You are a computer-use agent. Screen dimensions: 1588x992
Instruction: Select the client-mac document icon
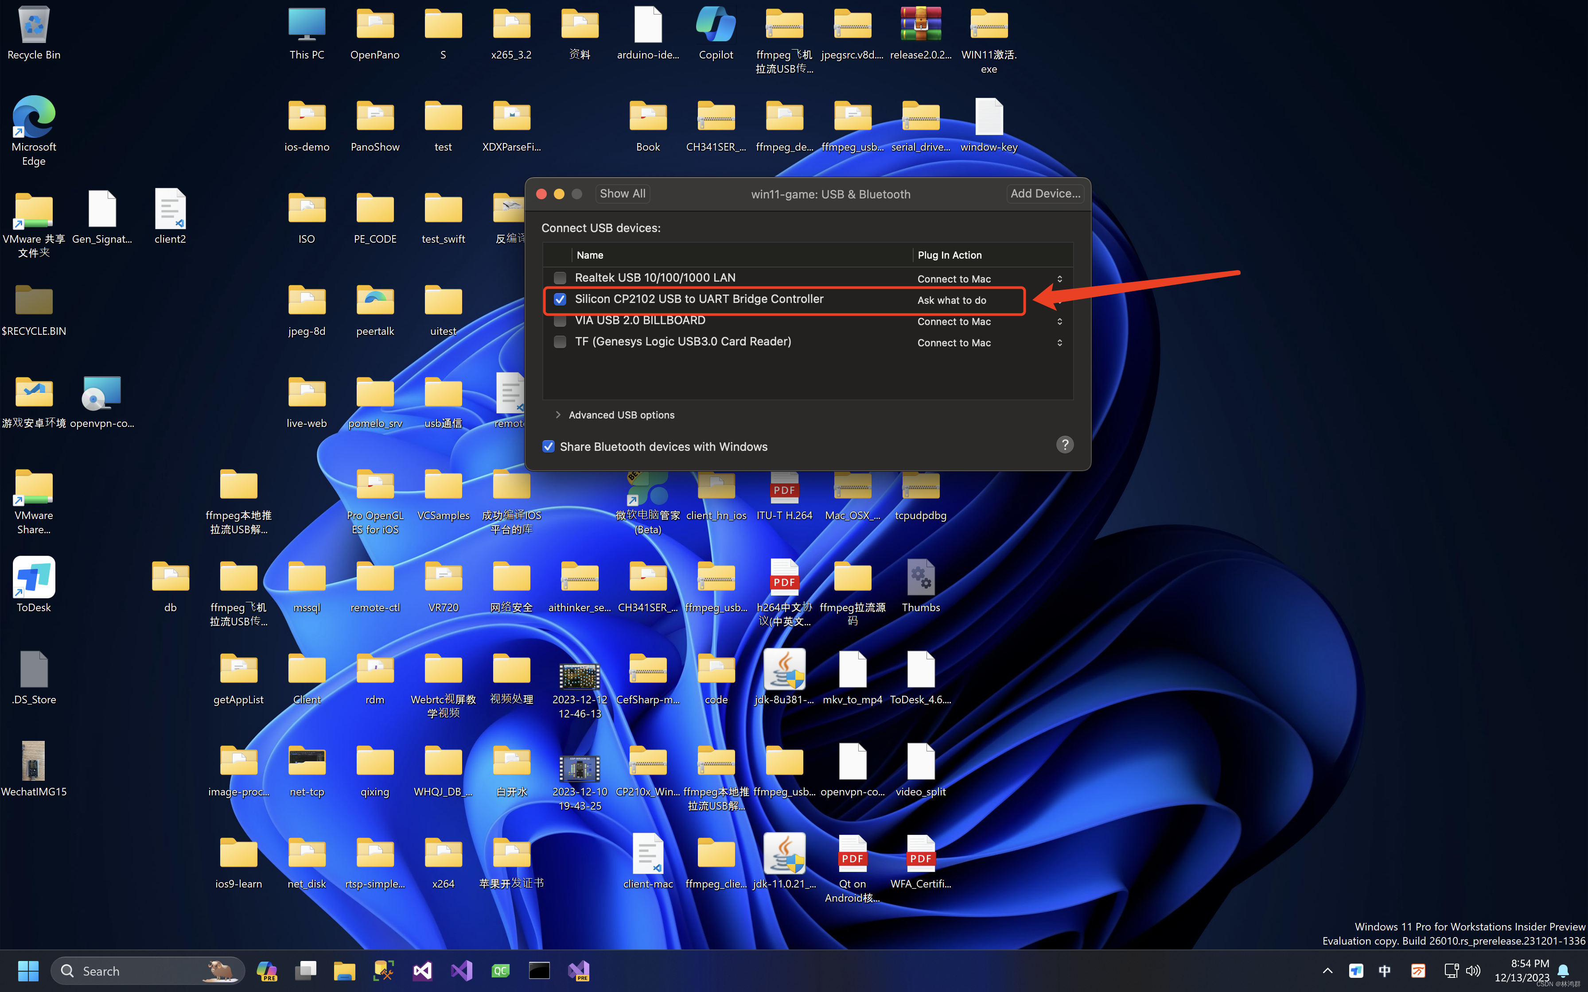coord(648,861)
